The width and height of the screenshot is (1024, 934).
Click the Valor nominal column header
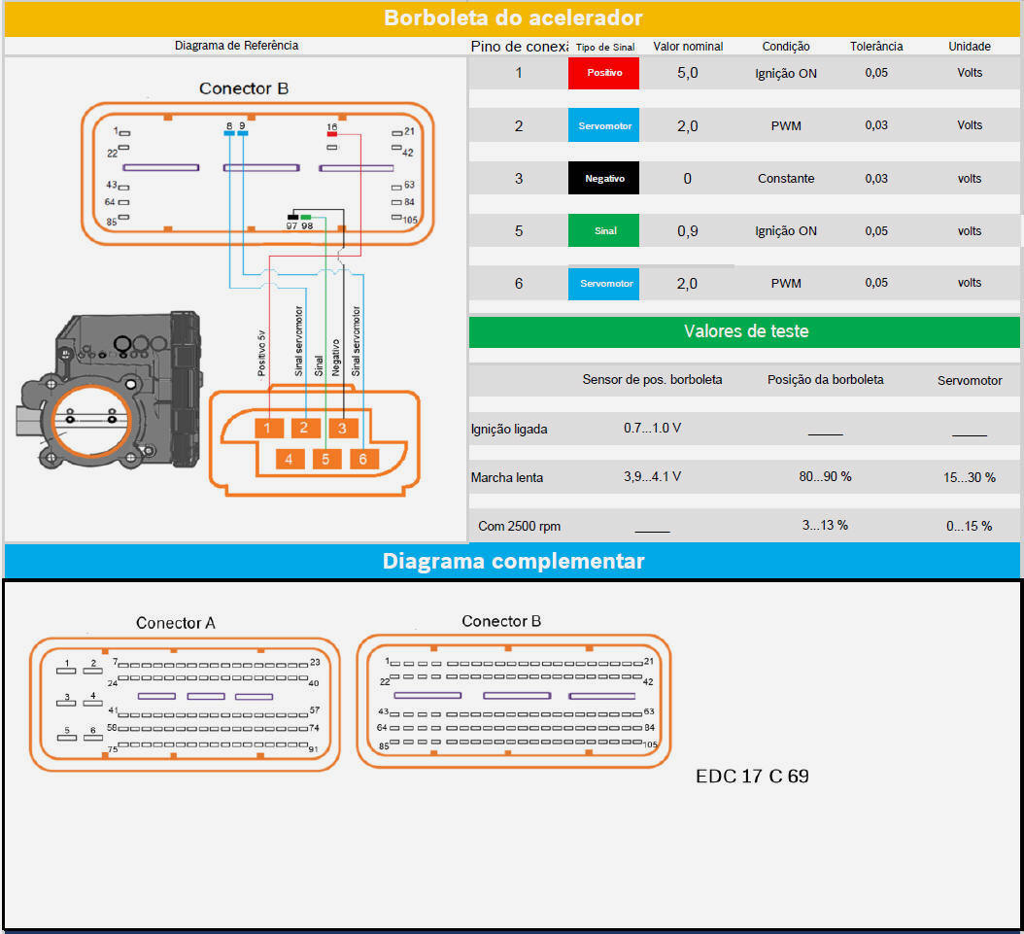pyautogui.click(x=688, y=47)
